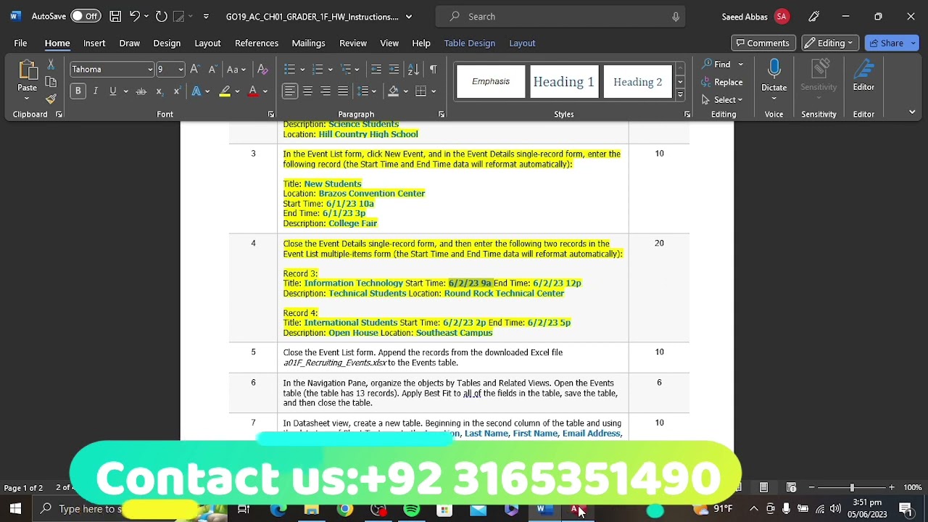Expand the Bullets list dropdown arrow
This screenshot has width=928, height=522.
coord(302,70)
